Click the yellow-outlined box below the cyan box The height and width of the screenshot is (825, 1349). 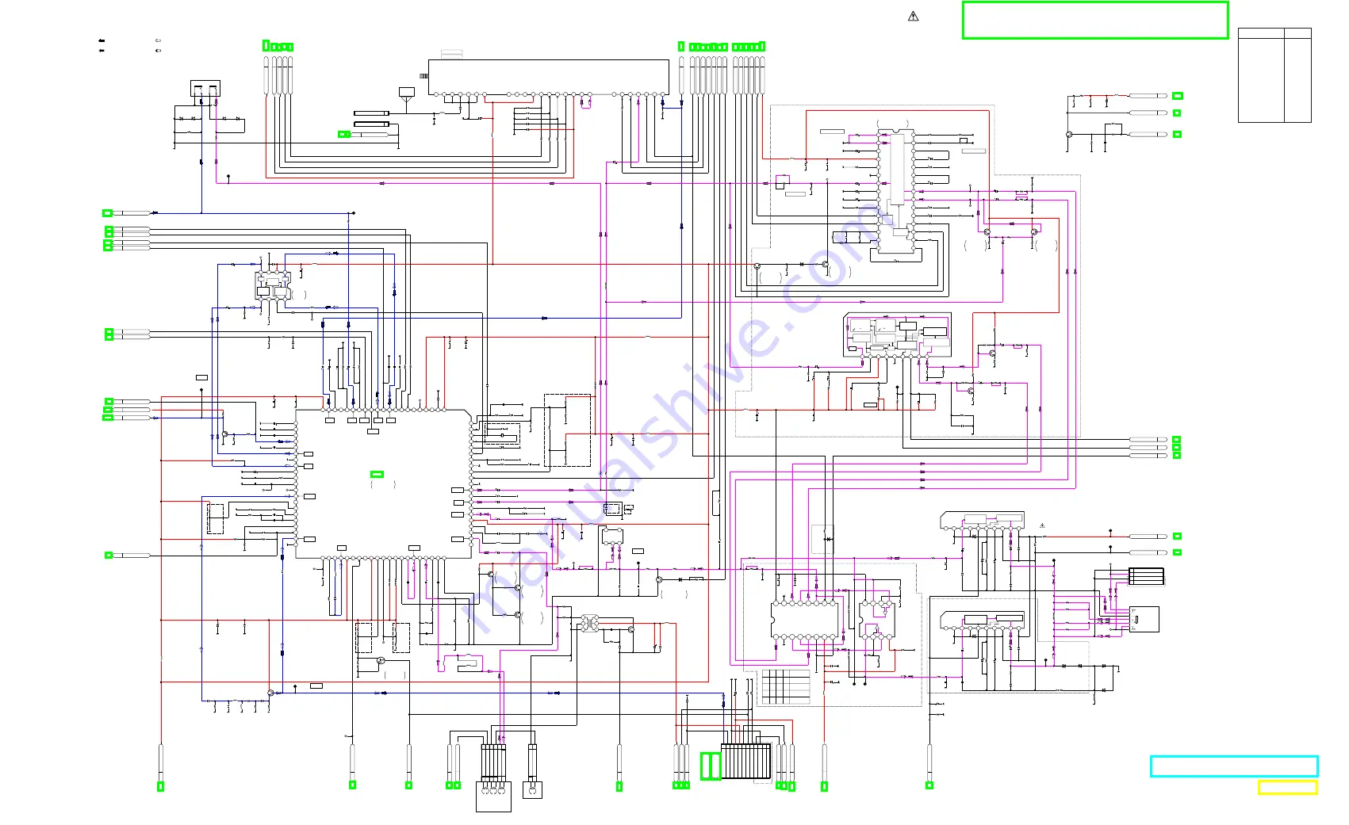pyautogui.click(x=1287, y=787)
